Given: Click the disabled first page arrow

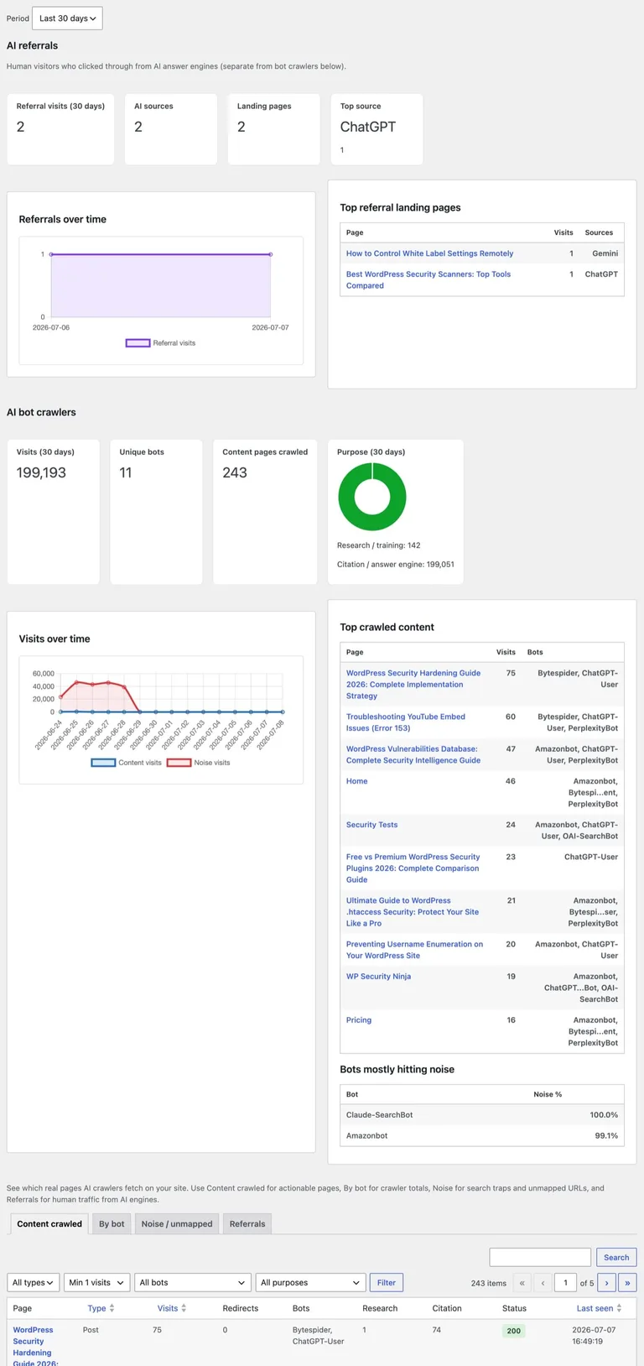Looking at the screenshot, I should click(x=522, y=1282).
